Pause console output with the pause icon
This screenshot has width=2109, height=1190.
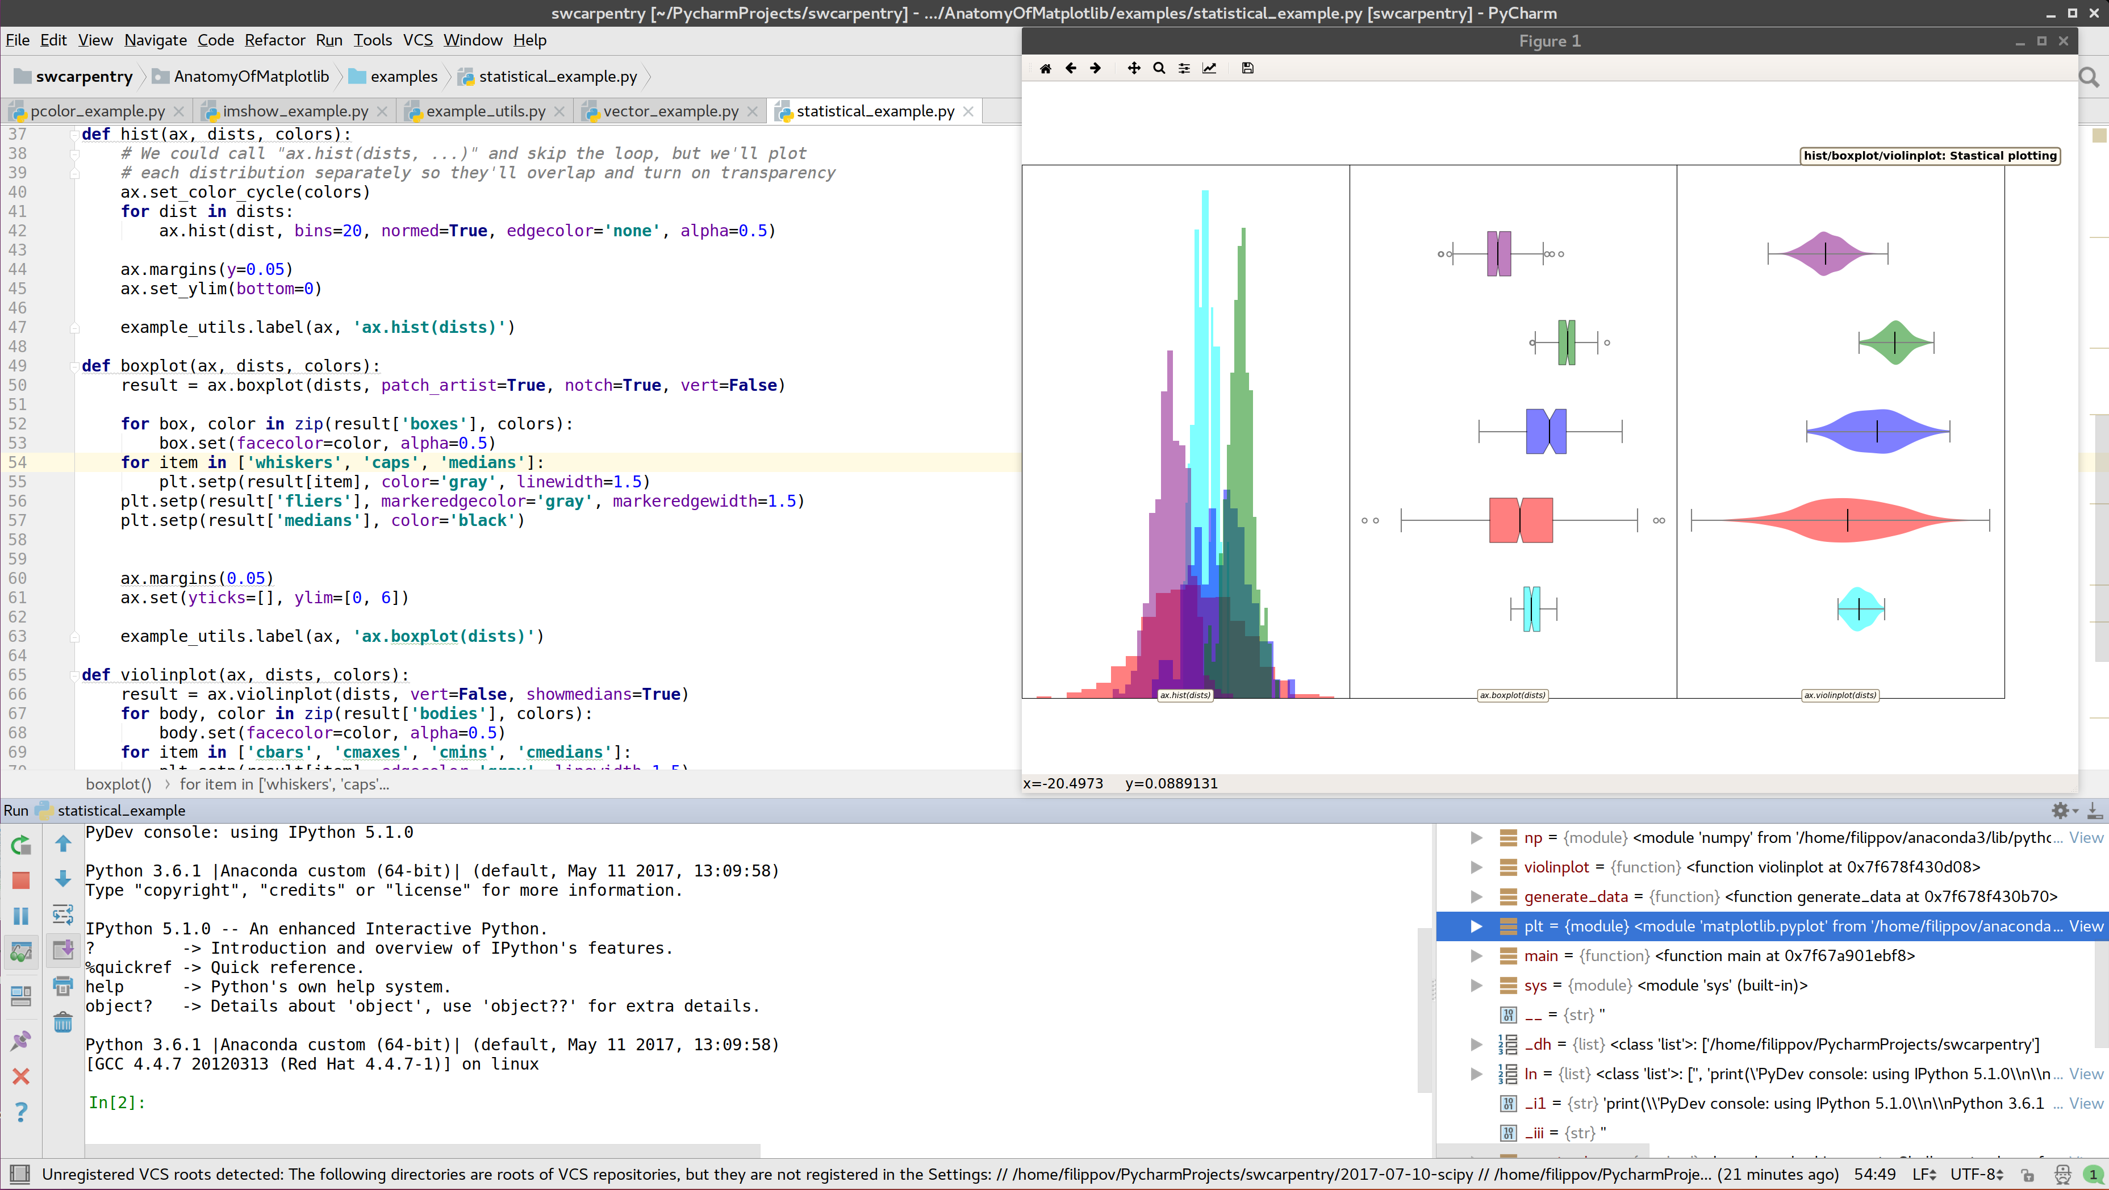coord(20,915)
